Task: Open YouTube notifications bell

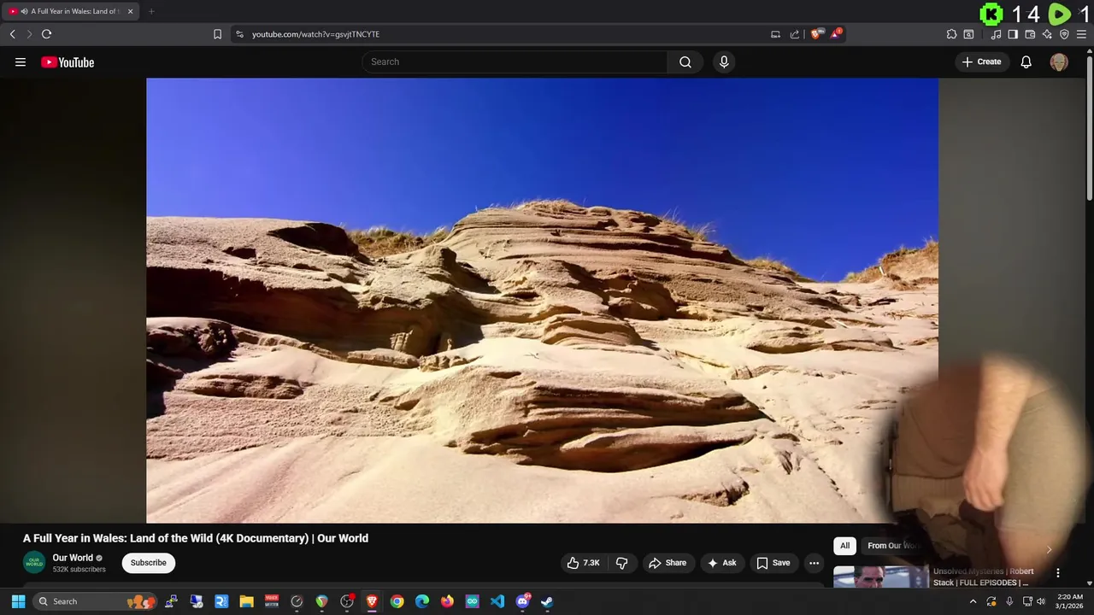Action: tap(1026, 61)
